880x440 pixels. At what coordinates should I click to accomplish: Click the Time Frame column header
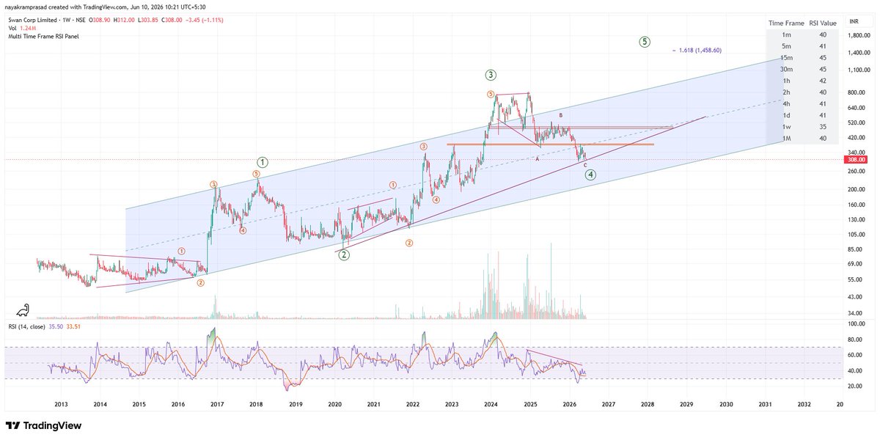click(785, 23)
